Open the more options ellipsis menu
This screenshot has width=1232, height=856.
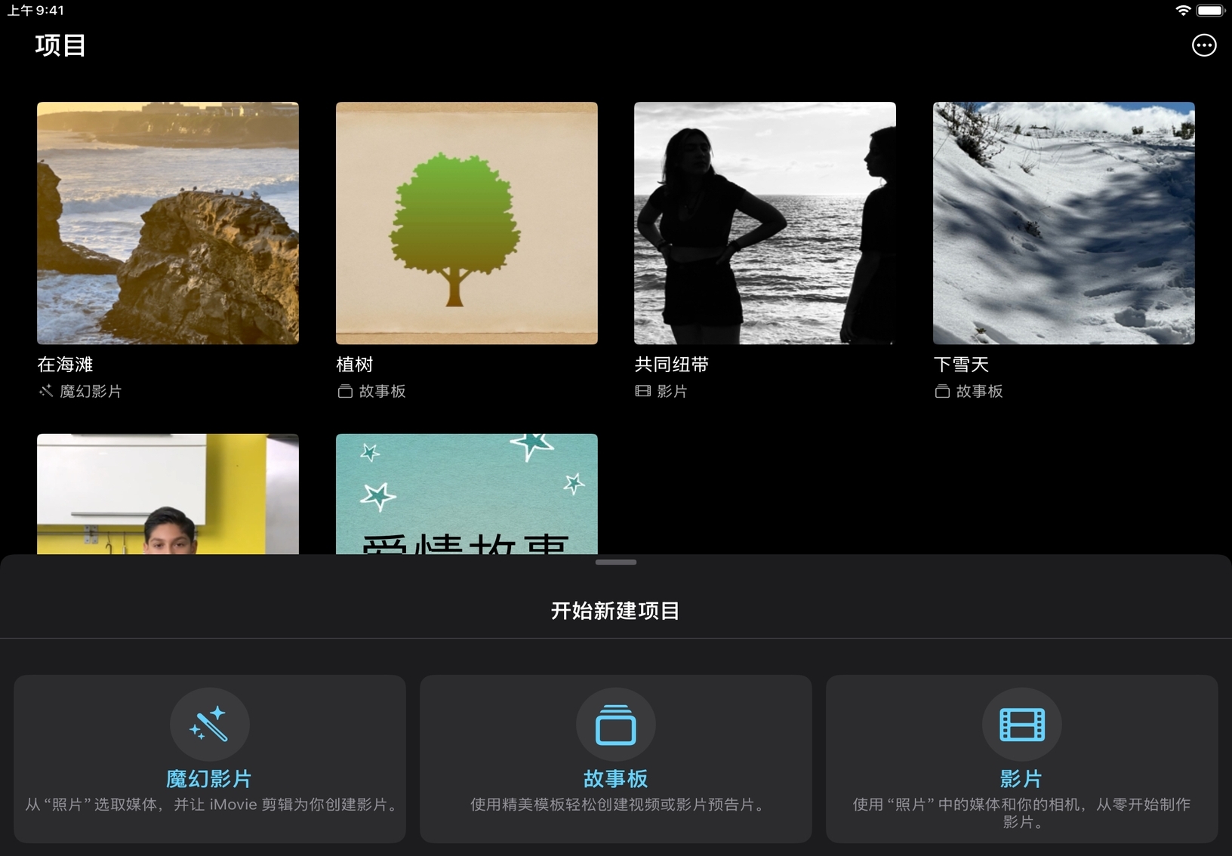tap(1203, 45)
